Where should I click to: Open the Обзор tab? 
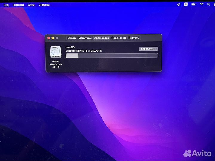coord(72,38)
